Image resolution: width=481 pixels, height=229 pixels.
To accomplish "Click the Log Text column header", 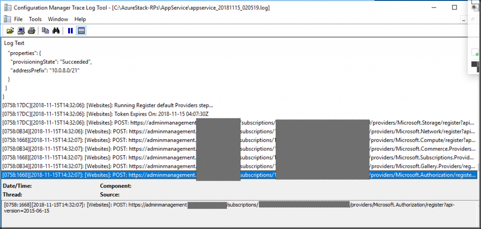I will tap(15, 43).
